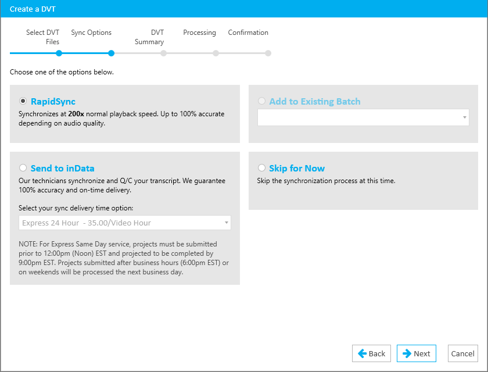Image resolution: width=488 pixels, height=372 pixels.
Task: Click 'Select your sync delivery time option:' label
Action: point(76,208)
